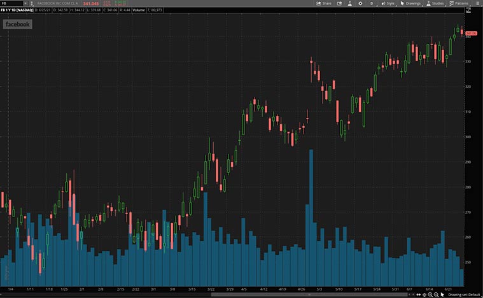This screenshot has height=298, width=483.
Task: Click the red 341.06 price bubble on axis
Action: pyautogui.click(x=471, y=33)
